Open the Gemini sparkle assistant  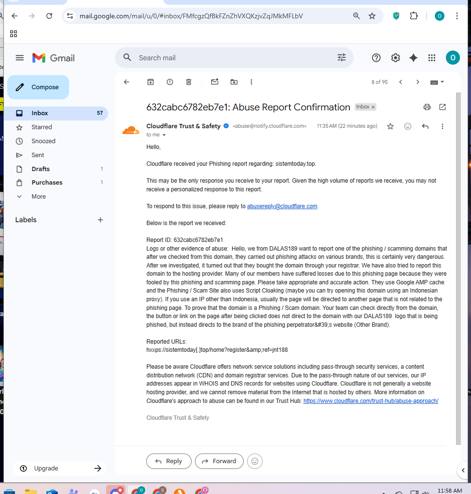[413, 58]
